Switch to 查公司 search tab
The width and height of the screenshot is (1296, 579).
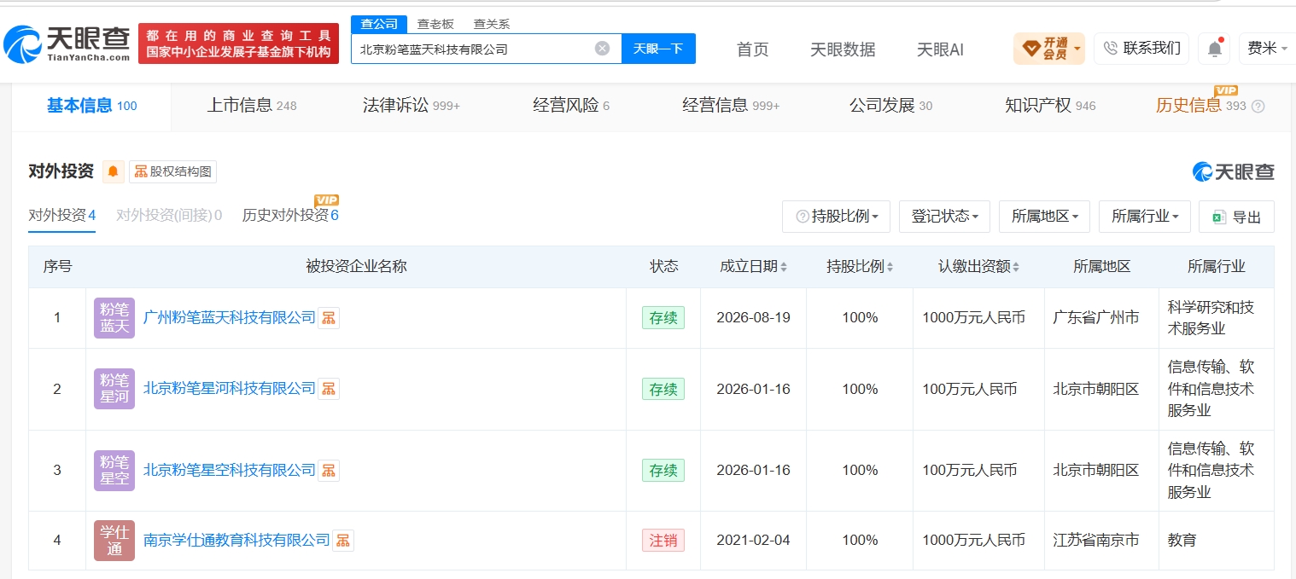379,24
